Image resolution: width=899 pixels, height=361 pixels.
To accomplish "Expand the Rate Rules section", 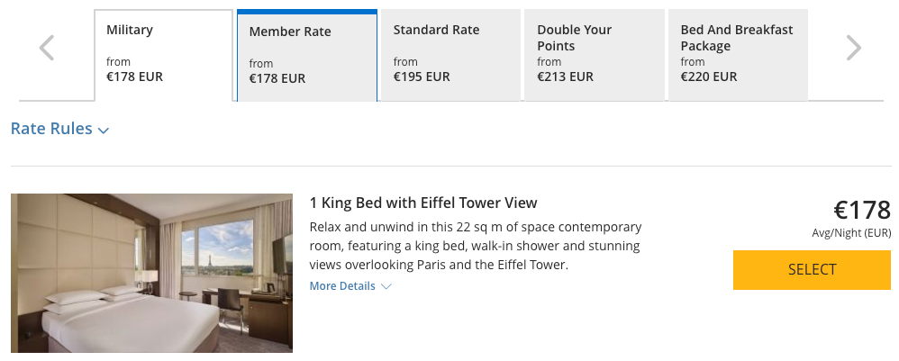I will pyautogui.click(x=52, y=129).
